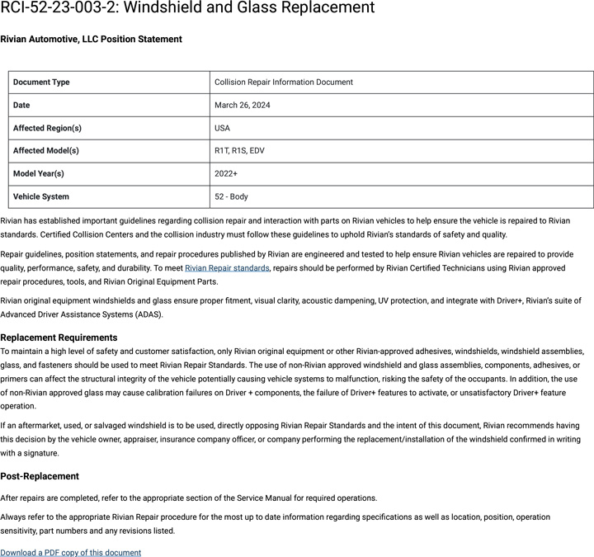Screen dimensions: 594x557
Task: Click the RCI-52-23-003-2 page title
Action: tap(187, 9)
